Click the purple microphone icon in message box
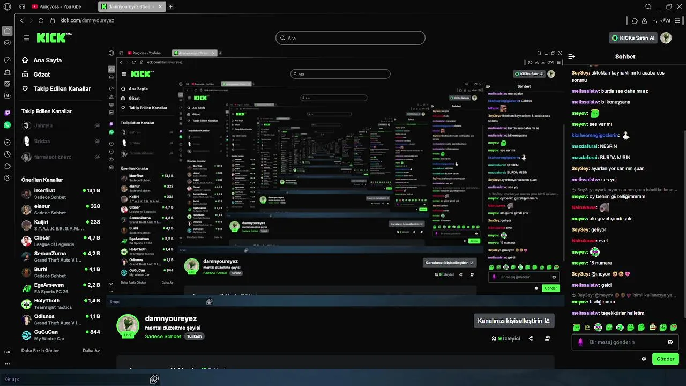Image resolution: width=686 pixels, height=386 pixels. pos(580,342)
